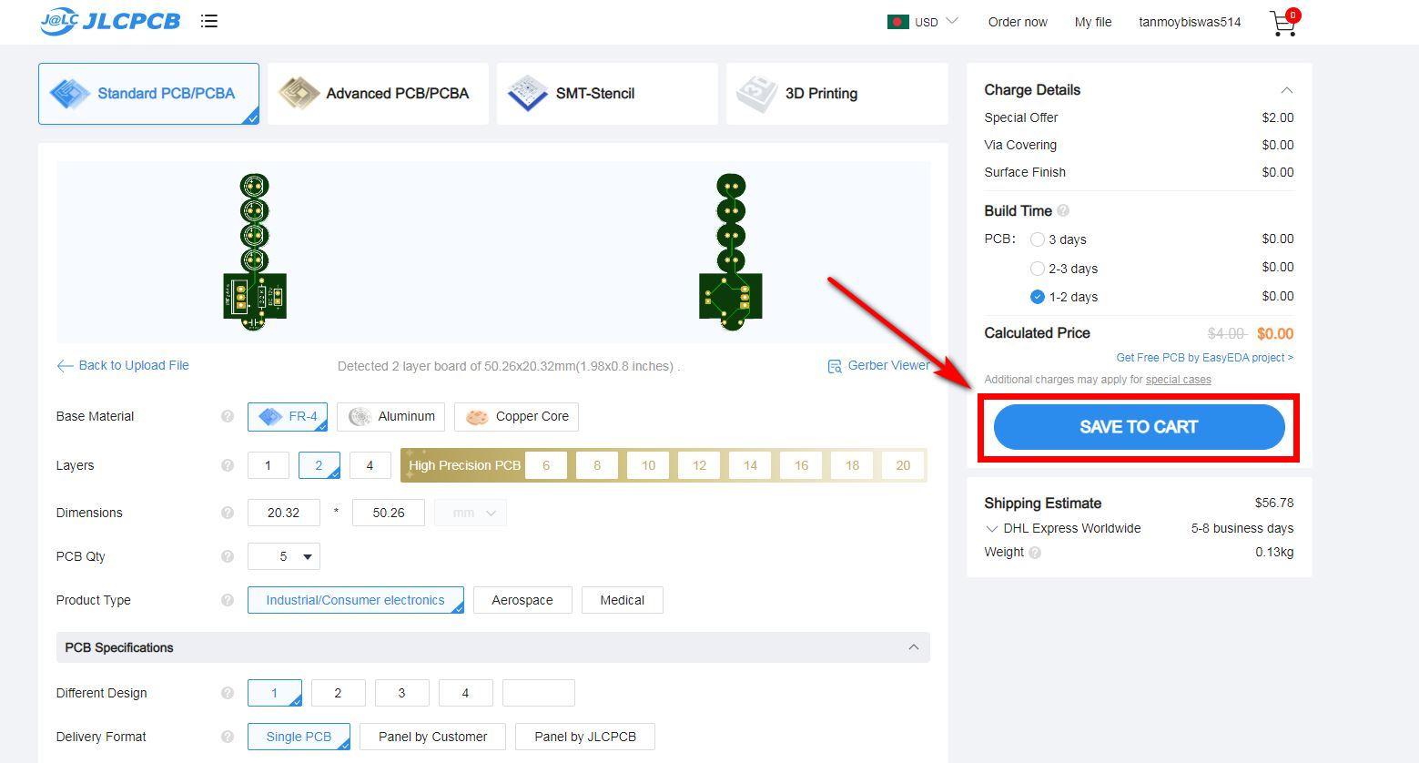1419x763 pixels.
Task: Open the JLCPCB logo homepage
Action: 110,21
